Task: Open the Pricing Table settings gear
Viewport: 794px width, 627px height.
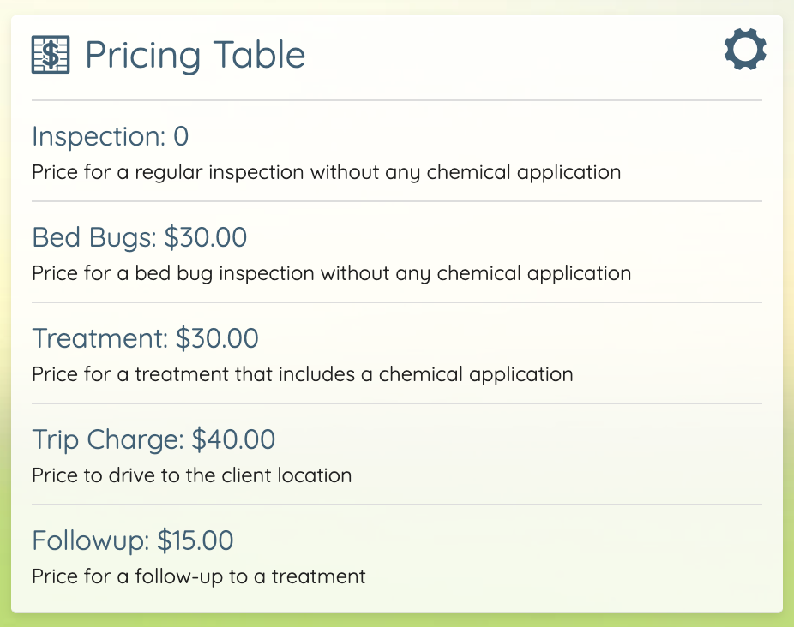Action: (745, 49)
